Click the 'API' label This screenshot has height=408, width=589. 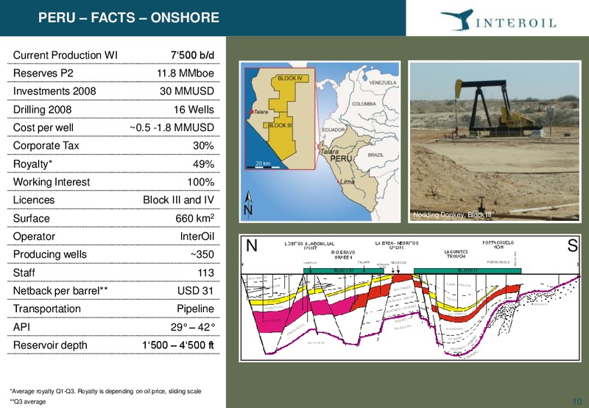click(x=21, y=327)
